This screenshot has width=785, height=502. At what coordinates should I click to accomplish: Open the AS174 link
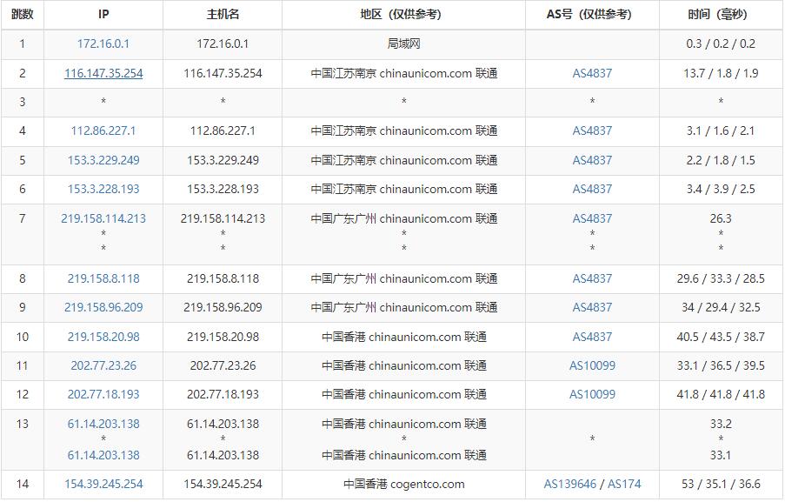coord(624,484)
